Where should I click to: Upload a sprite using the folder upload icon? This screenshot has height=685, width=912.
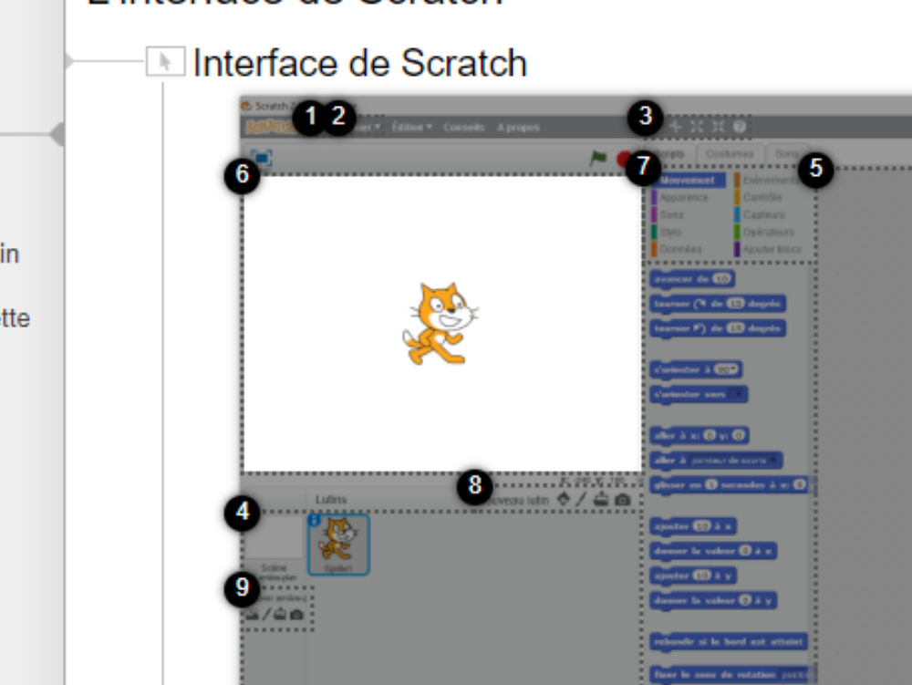[600, 497]
